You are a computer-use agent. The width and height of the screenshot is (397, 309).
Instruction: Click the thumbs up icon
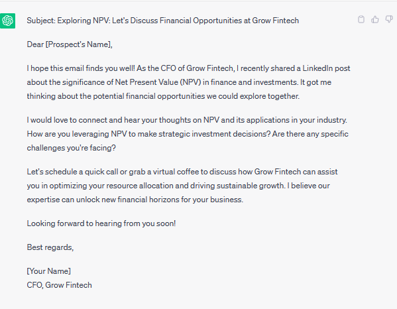tap(375, 19)
